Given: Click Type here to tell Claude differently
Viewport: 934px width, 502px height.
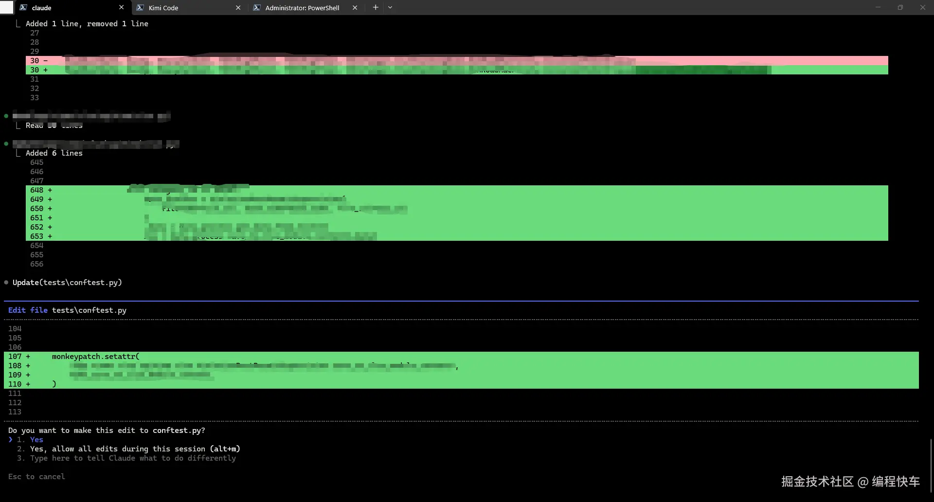Looking at the screenshot, I should 133,458.
